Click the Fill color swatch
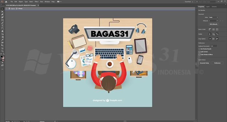 pos(2,56)
